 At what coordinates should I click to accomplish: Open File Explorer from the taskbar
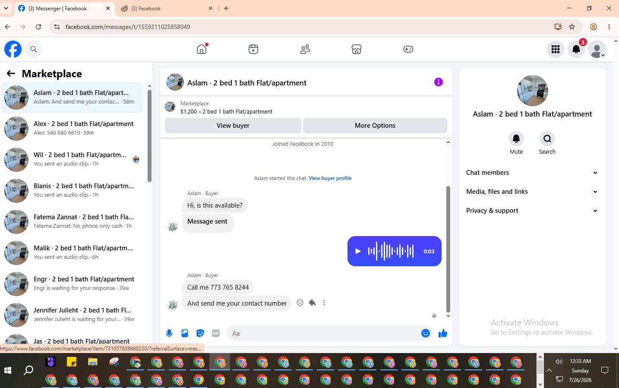click(x=93, y=362)
